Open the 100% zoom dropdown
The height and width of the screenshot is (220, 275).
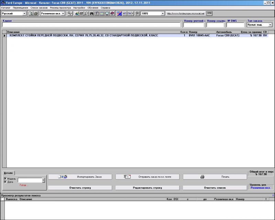click(163, 13)
